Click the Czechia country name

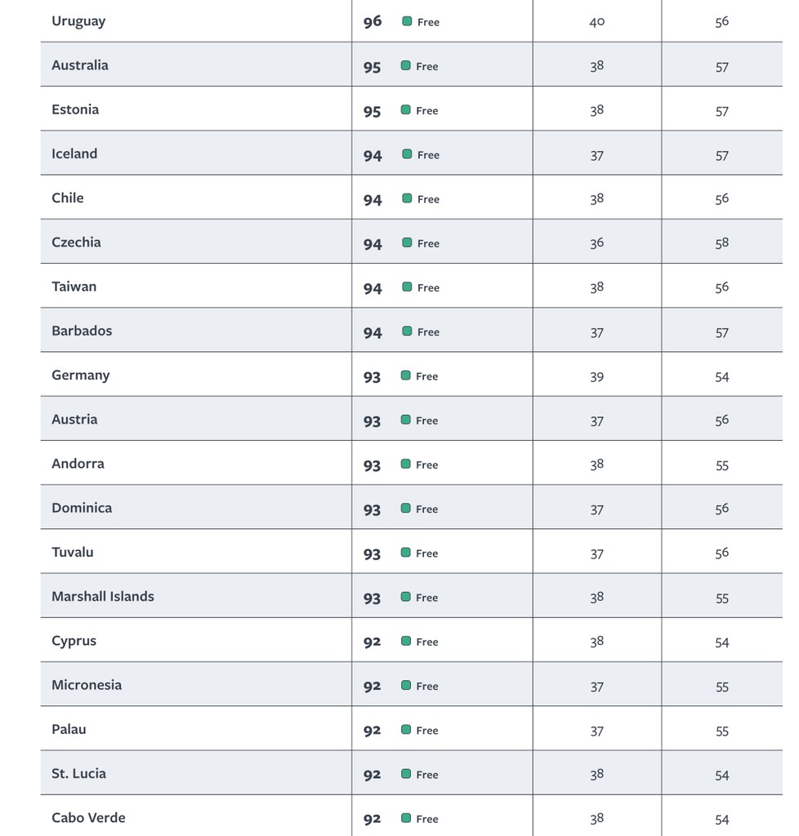pos(76,242)
